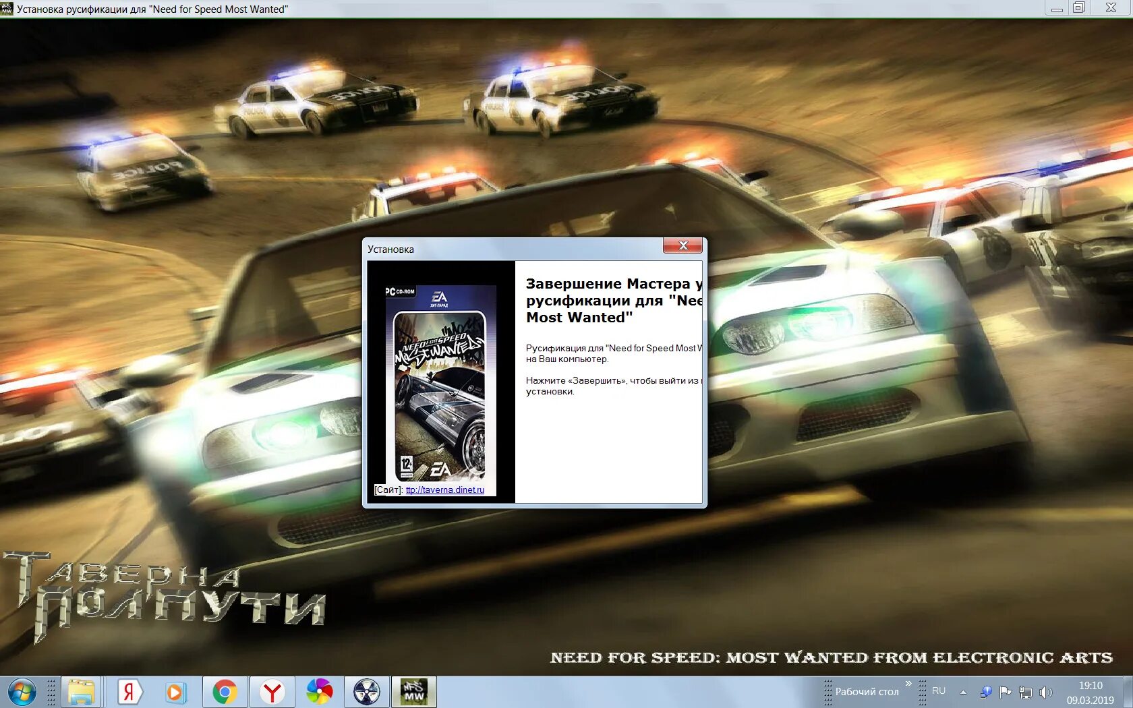1133x708 pixels.
Task: Click the volume speaker tray icon
Action: click(1046, 692)
